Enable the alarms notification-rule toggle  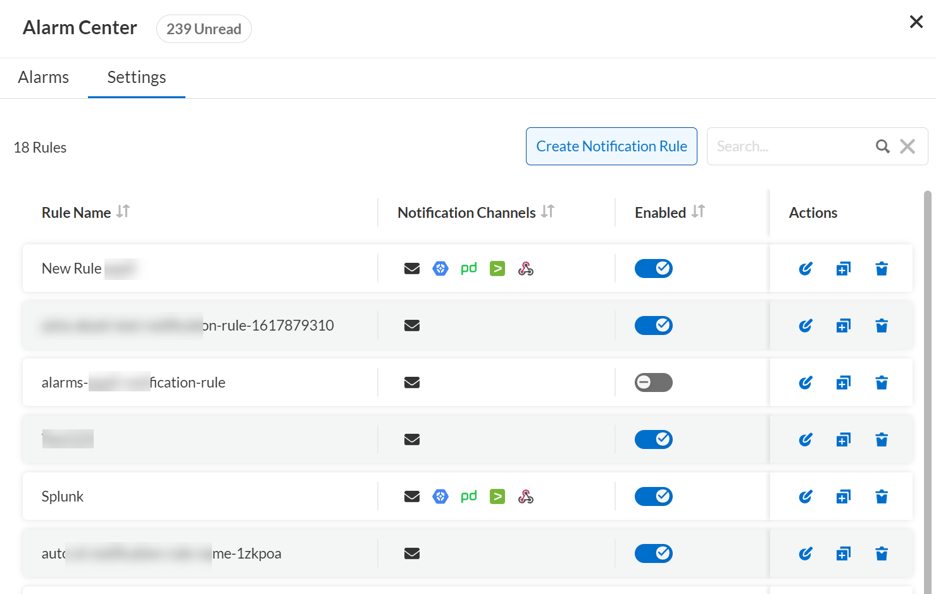point(654,382)
